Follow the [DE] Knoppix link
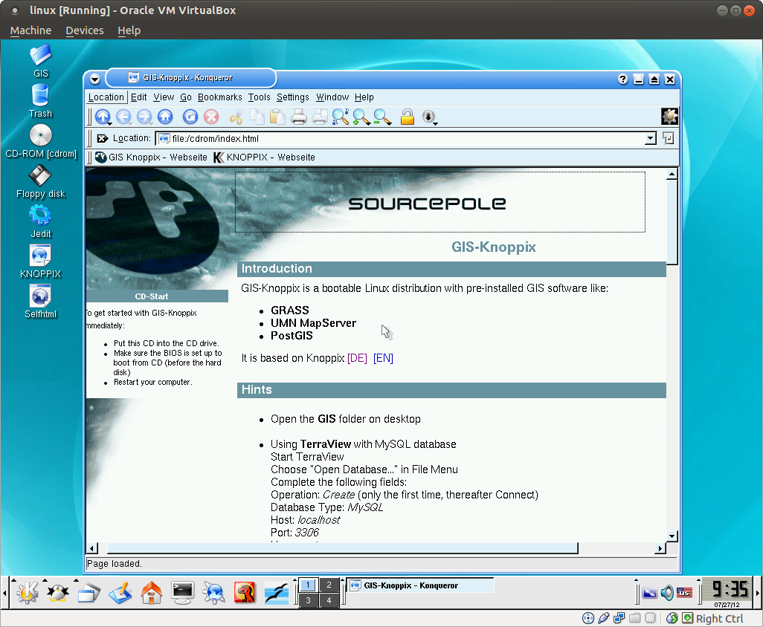Image resolution: width=763 pixels, height=627 pixels. point(357,358)
